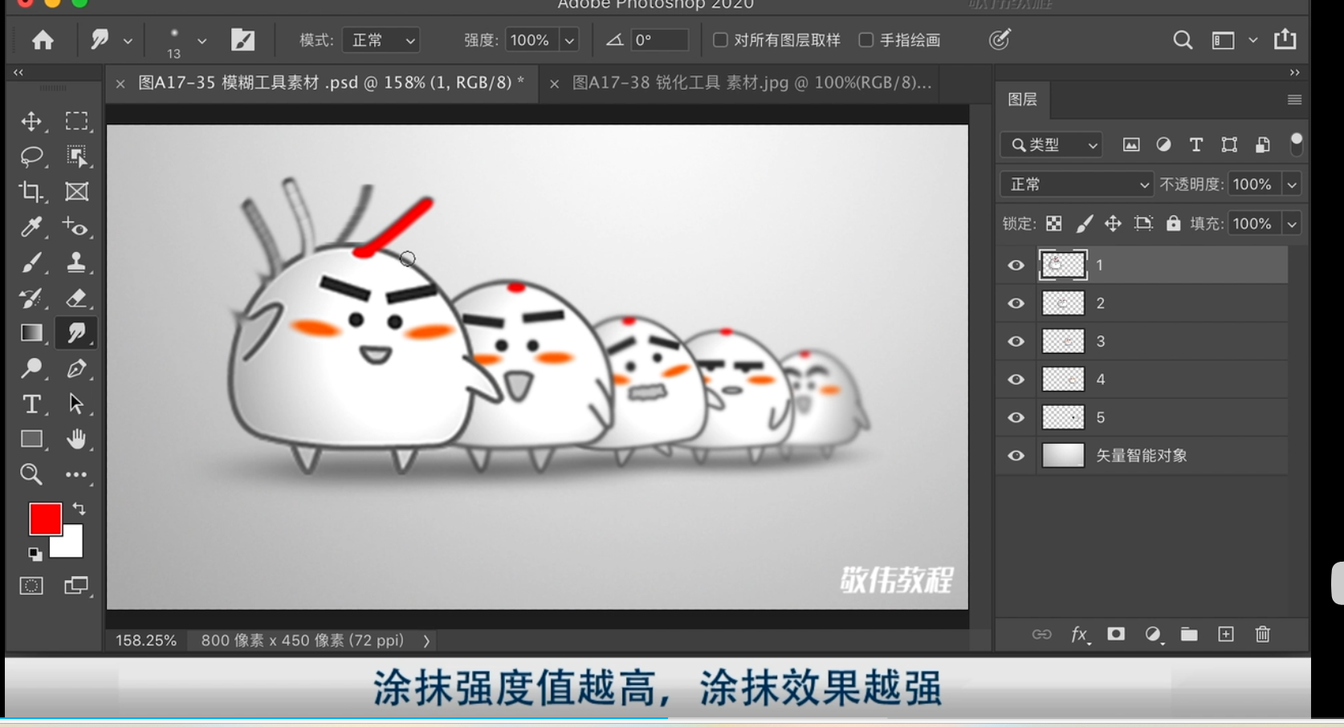This screenshot has height=727, width=1344.
Task: Select the Eraser tool
Action: [x=76, y=298]
